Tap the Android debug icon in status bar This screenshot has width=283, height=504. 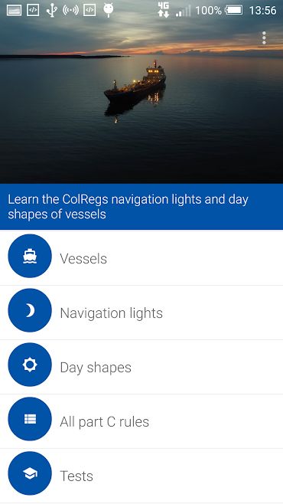coord(108,10)
